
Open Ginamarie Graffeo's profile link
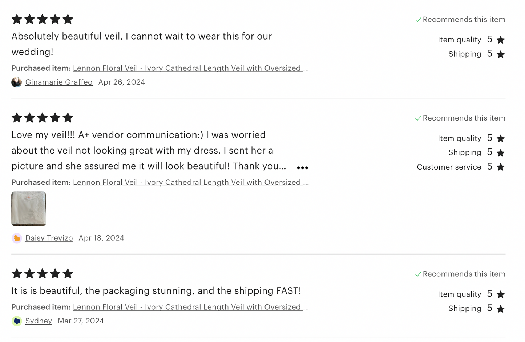point(59,82)
